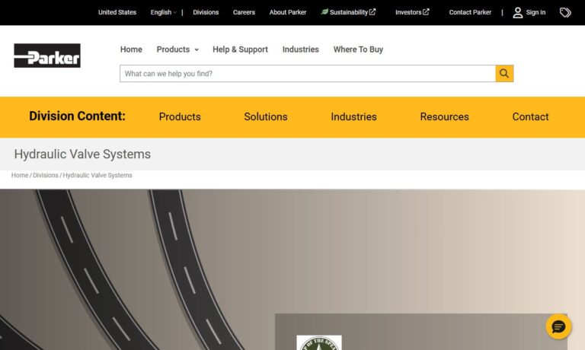Click Hydraulic Valve Systems breadcrumb
The width and height of the screenshot is (585, 350).
[97, 175]
